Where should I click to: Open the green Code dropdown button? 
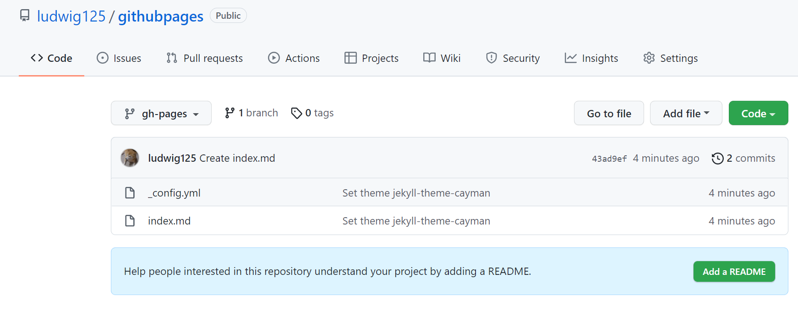click(x=759, y=113)
